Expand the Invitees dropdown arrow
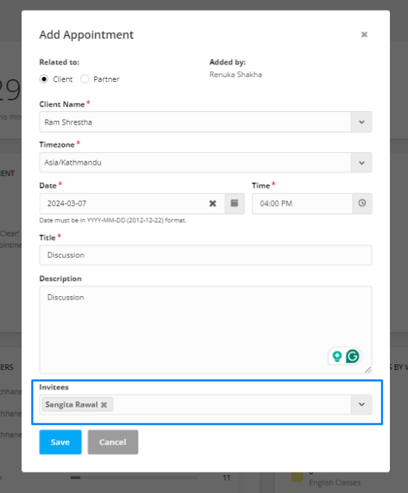The height and width of the screenshot is (493, 408). [x=362, y=404]
